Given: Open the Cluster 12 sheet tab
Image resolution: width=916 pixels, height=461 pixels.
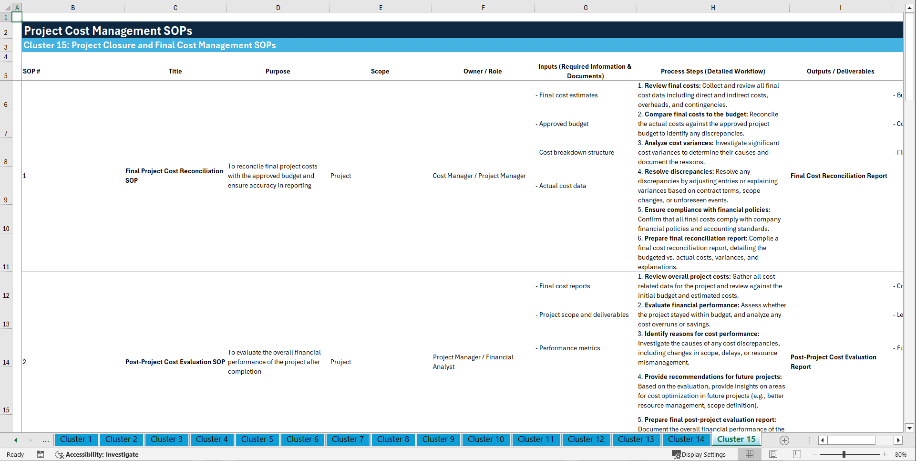Looking at the screenshot, I should 586,440.
